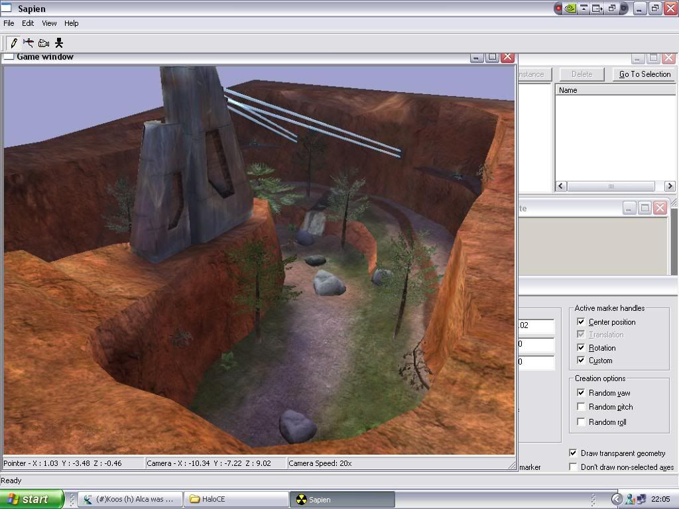Open the Help menu
The image size is (679, 509).
coord(72,23)
